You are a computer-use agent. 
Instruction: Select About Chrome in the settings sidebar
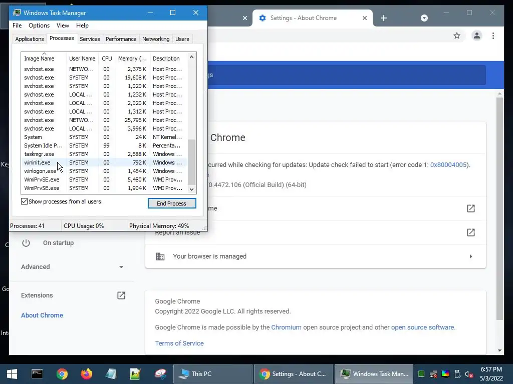coord(42,315)
